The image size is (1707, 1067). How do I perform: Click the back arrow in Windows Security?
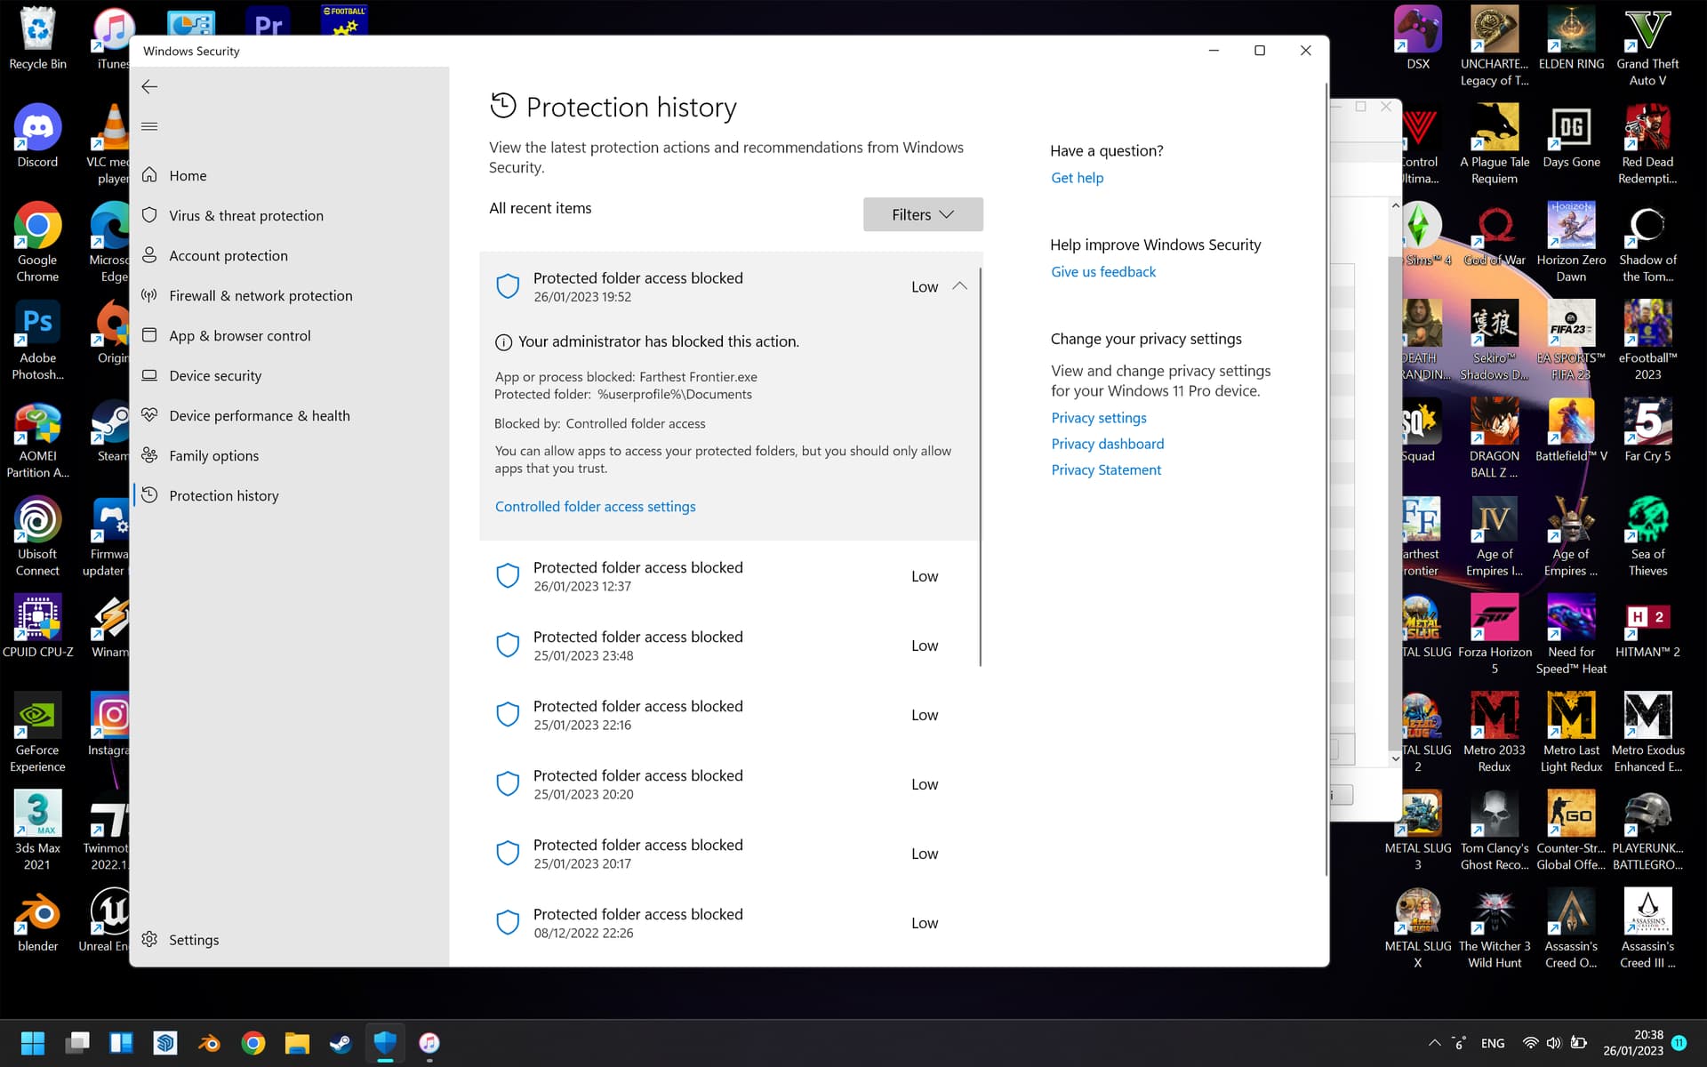(x=149, y=86)
